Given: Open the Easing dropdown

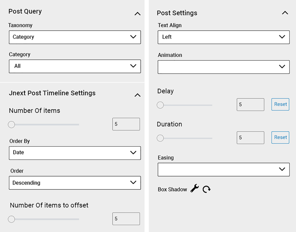Looking at the screenshot, I should (224, 170).
